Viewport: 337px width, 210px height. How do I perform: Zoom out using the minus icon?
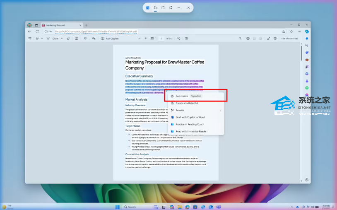pyautogui.click(x=139, y=39)
